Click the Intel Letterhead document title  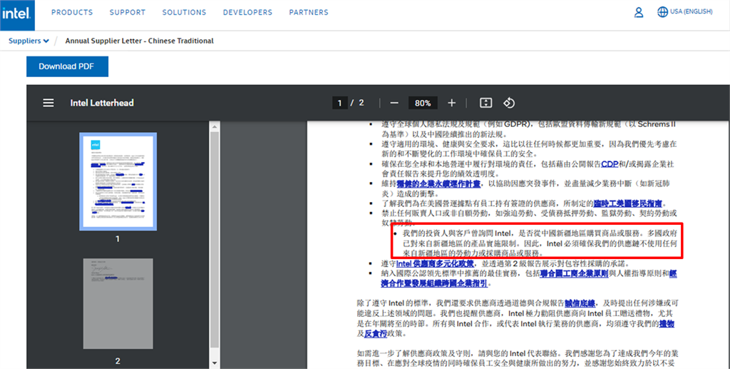click(102, 103)
